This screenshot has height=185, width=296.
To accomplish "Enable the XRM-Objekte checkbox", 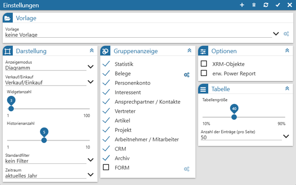I will pos(204,64).
